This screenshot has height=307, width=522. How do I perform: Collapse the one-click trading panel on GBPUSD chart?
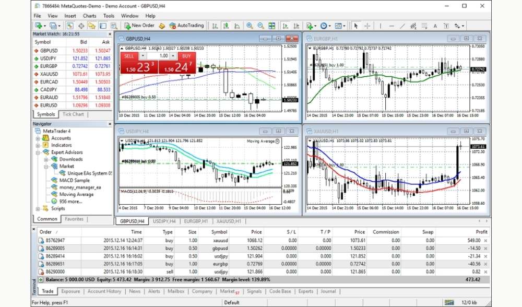point(122,48)
